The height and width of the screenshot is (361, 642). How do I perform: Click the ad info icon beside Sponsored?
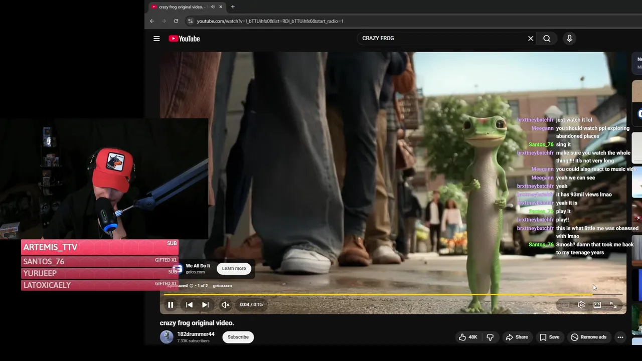coord(191,286)
